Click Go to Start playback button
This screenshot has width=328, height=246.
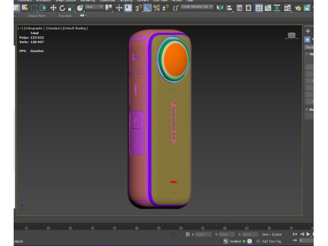click(x=295, y=234)
